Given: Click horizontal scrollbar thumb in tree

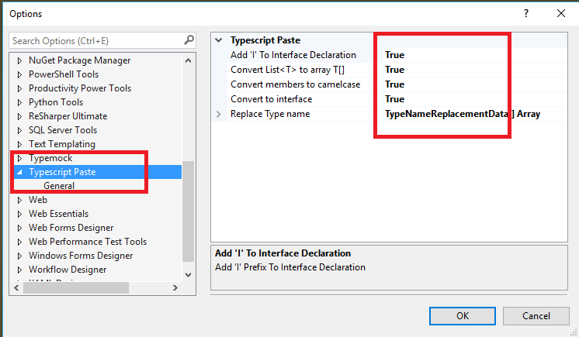Looking at the screenshot, I should click(76, 287).
